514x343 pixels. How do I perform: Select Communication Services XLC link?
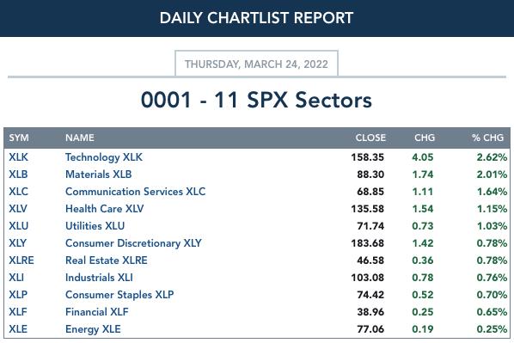tap(136, 192)
